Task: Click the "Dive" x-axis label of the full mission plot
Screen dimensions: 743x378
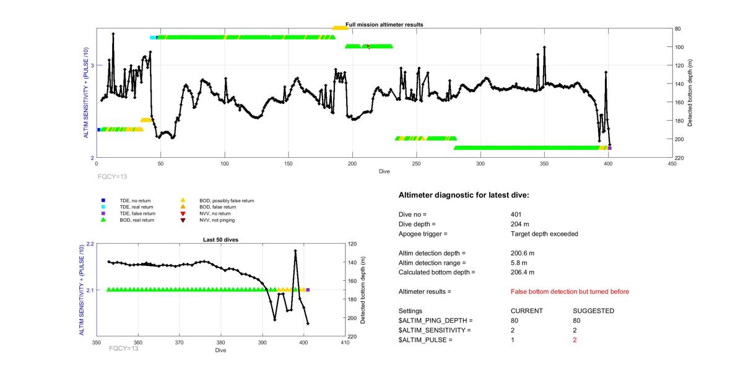Action: pos(385,171)
